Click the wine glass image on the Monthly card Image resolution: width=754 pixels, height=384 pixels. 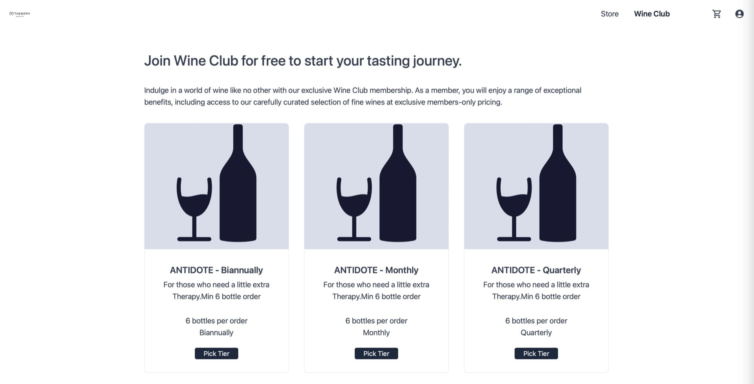pos(353,210)
